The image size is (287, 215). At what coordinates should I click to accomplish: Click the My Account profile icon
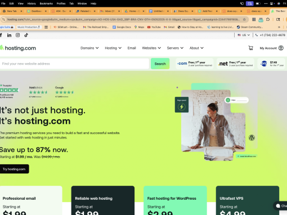pos(281,48)
